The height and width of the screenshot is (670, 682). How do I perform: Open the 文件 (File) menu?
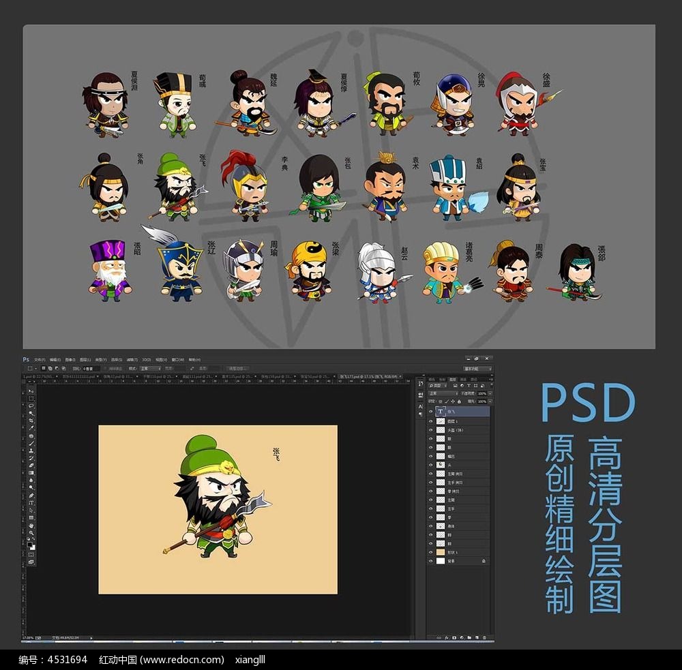(x=40, y=360)
